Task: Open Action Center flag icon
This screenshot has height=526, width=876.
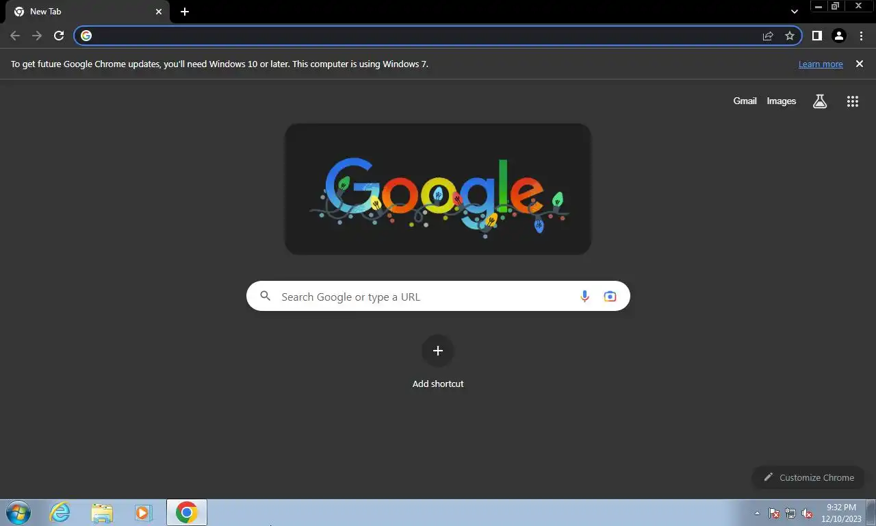Action: pyautogui.click(x=774, y=513)
